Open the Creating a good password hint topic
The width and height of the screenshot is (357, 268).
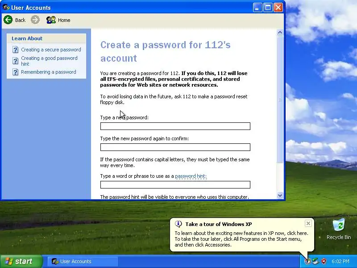point(49,61)
